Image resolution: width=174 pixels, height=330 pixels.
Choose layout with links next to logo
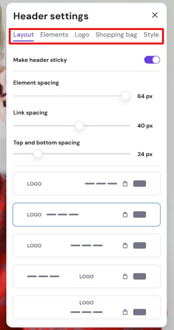pos(86,215)
